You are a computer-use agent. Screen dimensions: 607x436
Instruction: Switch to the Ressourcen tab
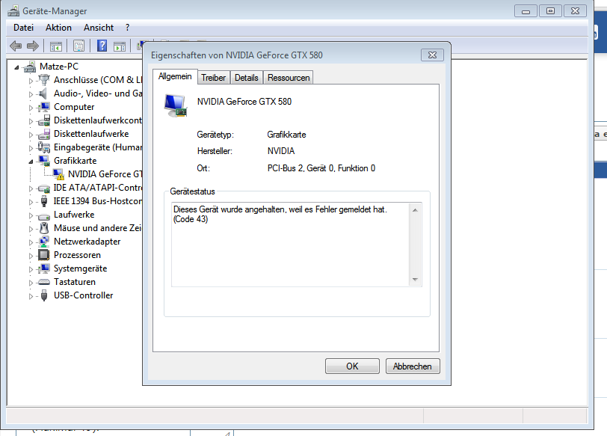tap(289, 78)
